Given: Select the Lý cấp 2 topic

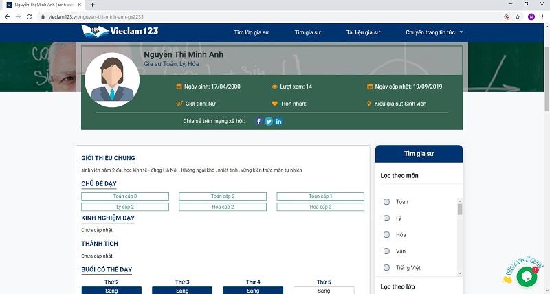Looking at the screenshot, I should 125,207.
